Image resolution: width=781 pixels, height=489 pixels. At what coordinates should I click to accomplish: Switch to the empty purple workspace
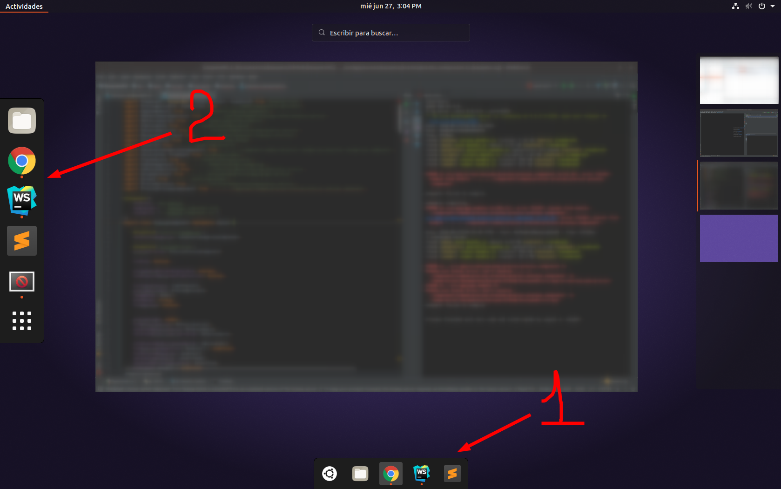point(739,238)
